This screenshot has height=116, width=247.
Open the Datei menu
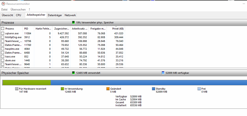click(4, 10)
